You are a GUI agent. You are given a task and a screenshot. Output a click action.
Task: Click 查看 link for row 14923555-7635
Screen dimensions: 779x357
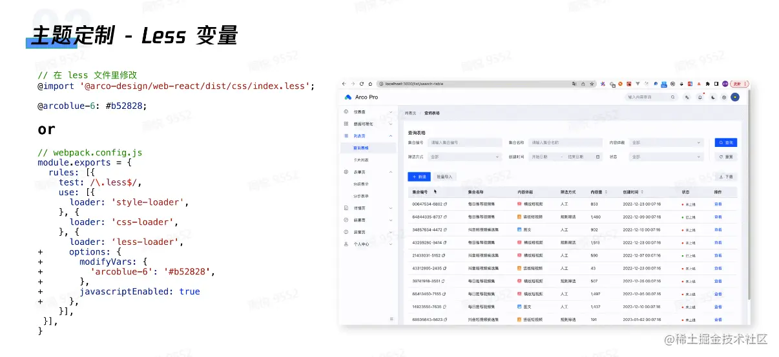[718, 307]
